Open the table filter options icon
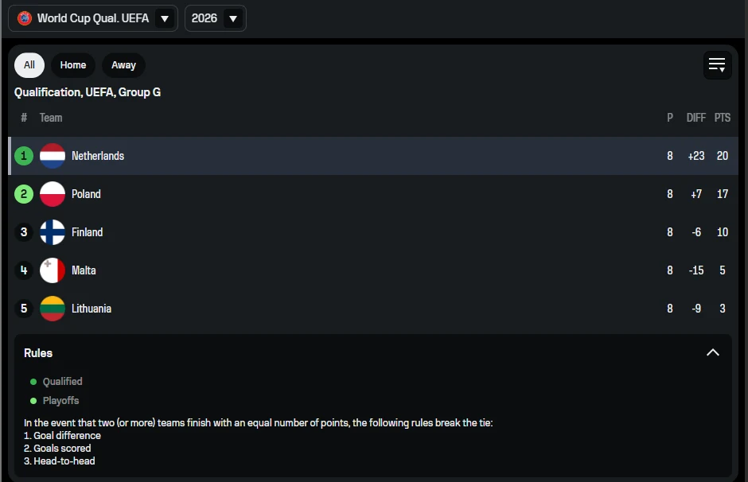The height and width of the screenshot is (482, 748). (x=717, y=65)
